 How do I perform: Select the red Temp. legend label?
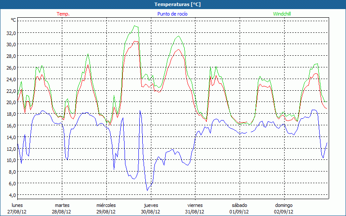click(x=63, y=14)
